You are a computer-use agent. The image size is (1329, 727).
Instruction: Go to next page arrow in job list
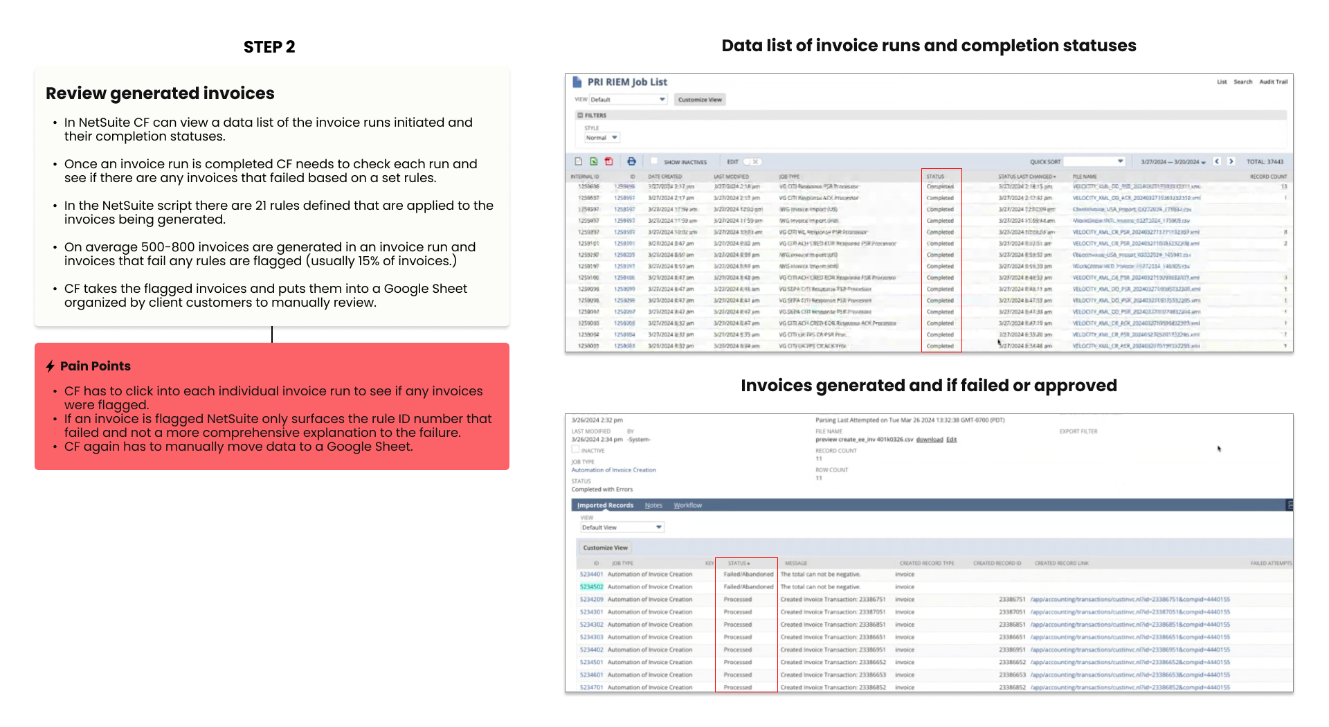(x=1231, y=161)
